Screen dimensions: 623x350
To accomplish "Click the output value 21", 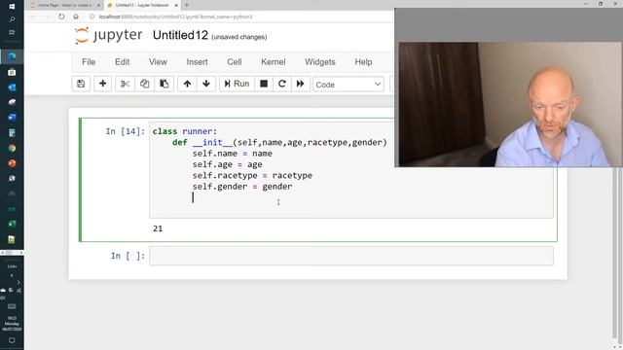I will [x=158, y=228].
